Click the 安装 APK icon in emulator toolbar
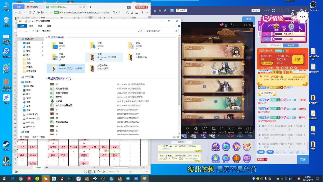The image size is (323, 182). pyautogui.click(x=205, y=130)
